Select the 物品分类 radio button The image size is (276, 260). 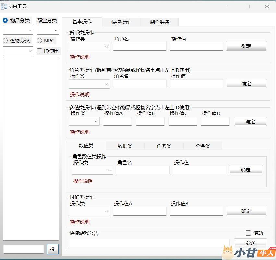[x=5, y=20]
